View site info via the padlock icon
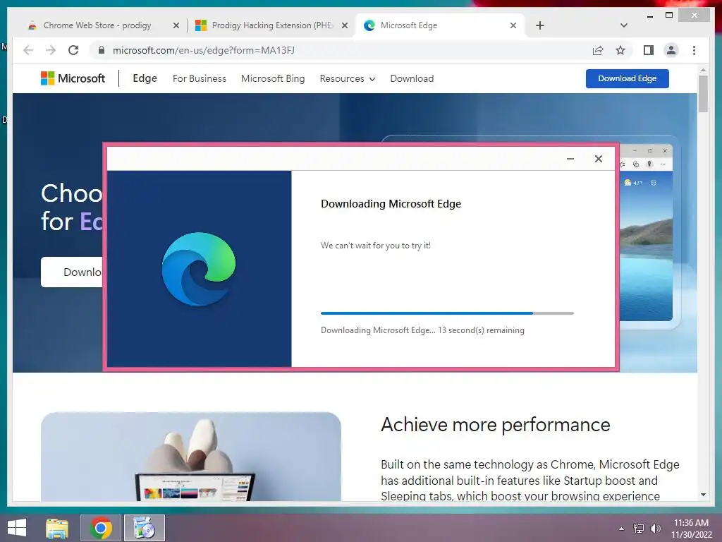The height and width of the screenshot is (542, 722). tap(102, 50)
